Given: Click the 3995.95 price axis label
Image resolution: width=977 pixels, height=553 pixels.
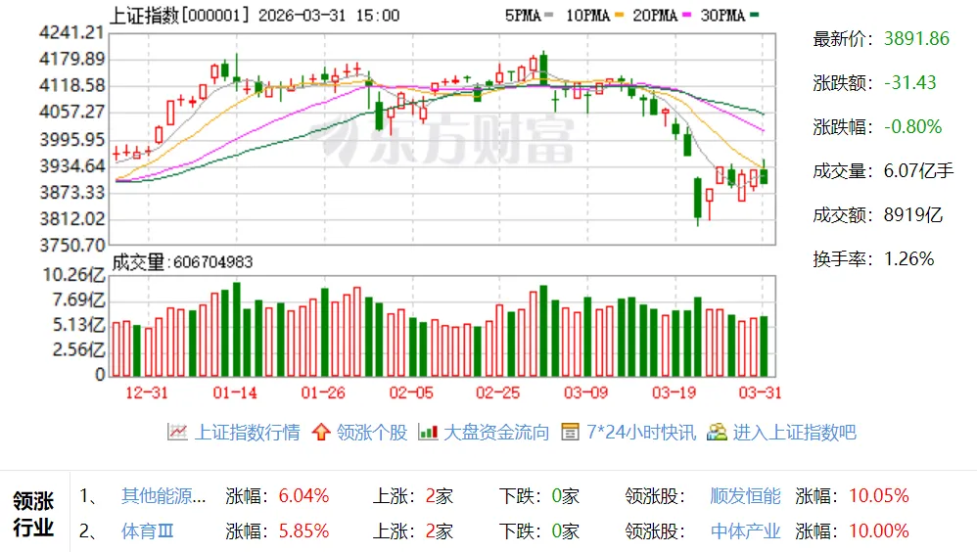Looking at the screenshot, I should (72, 140).
